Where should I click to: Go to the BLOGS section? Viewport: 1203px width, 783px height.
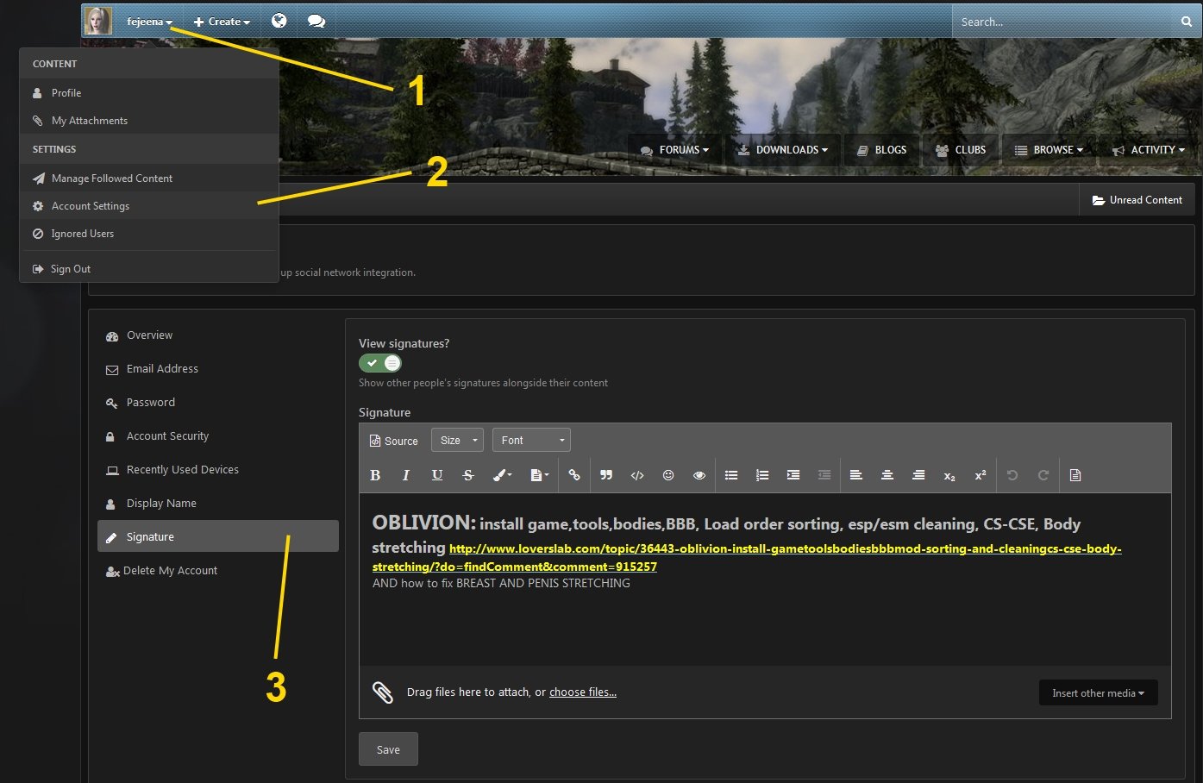click(881, 150)
